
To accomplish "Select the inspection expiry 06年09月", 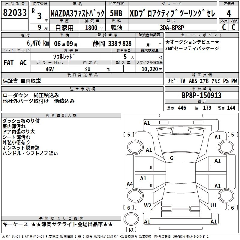I will click(x=66, y=44).
